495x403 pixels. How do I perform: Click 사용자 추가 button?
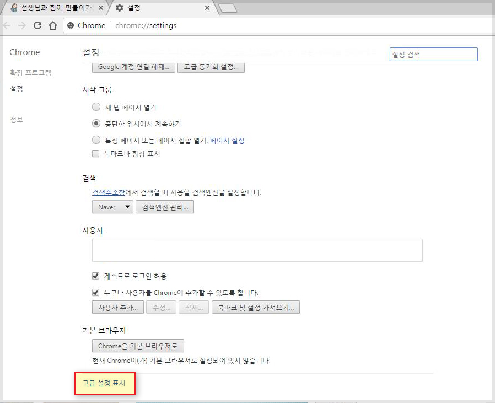118,307
